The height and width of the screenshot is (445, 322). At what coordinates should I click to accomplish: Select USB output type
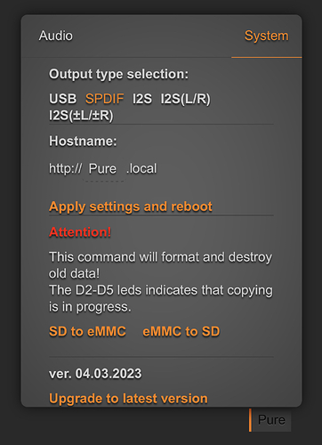pyautogui.click(x=63, y=99)
